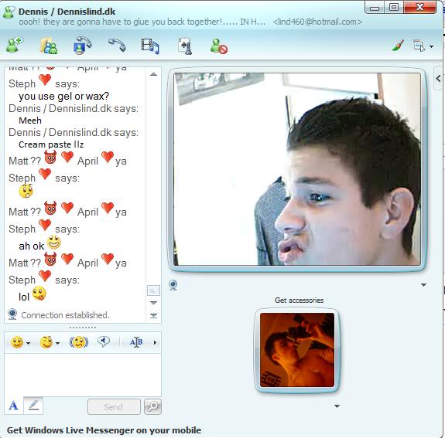Send a nudge icon
Viewport: 445px width, 438px height.
pos(79,342)
